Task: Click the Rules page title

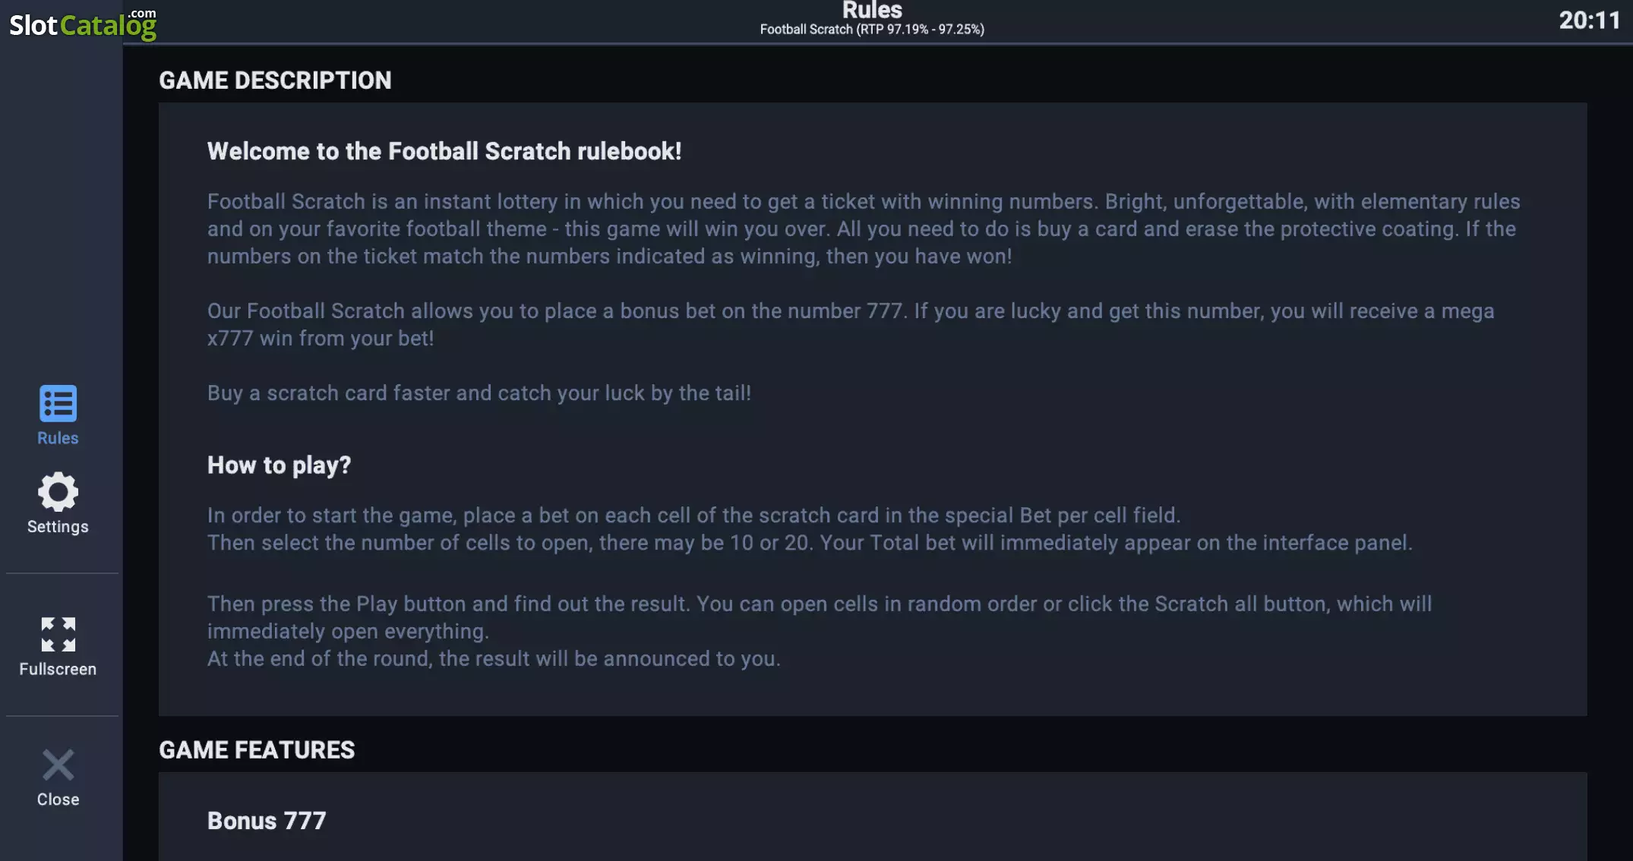Action: (x=872, y=10)
